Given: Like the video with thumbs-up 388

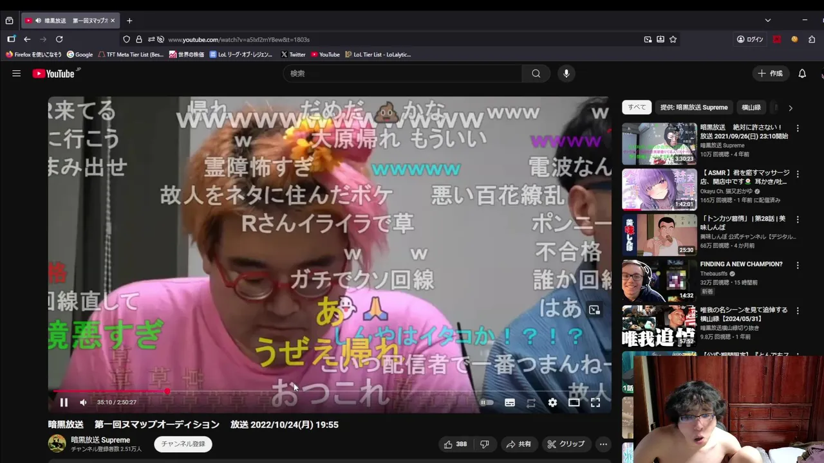Looking at the screenshot, I should [455, 444].
